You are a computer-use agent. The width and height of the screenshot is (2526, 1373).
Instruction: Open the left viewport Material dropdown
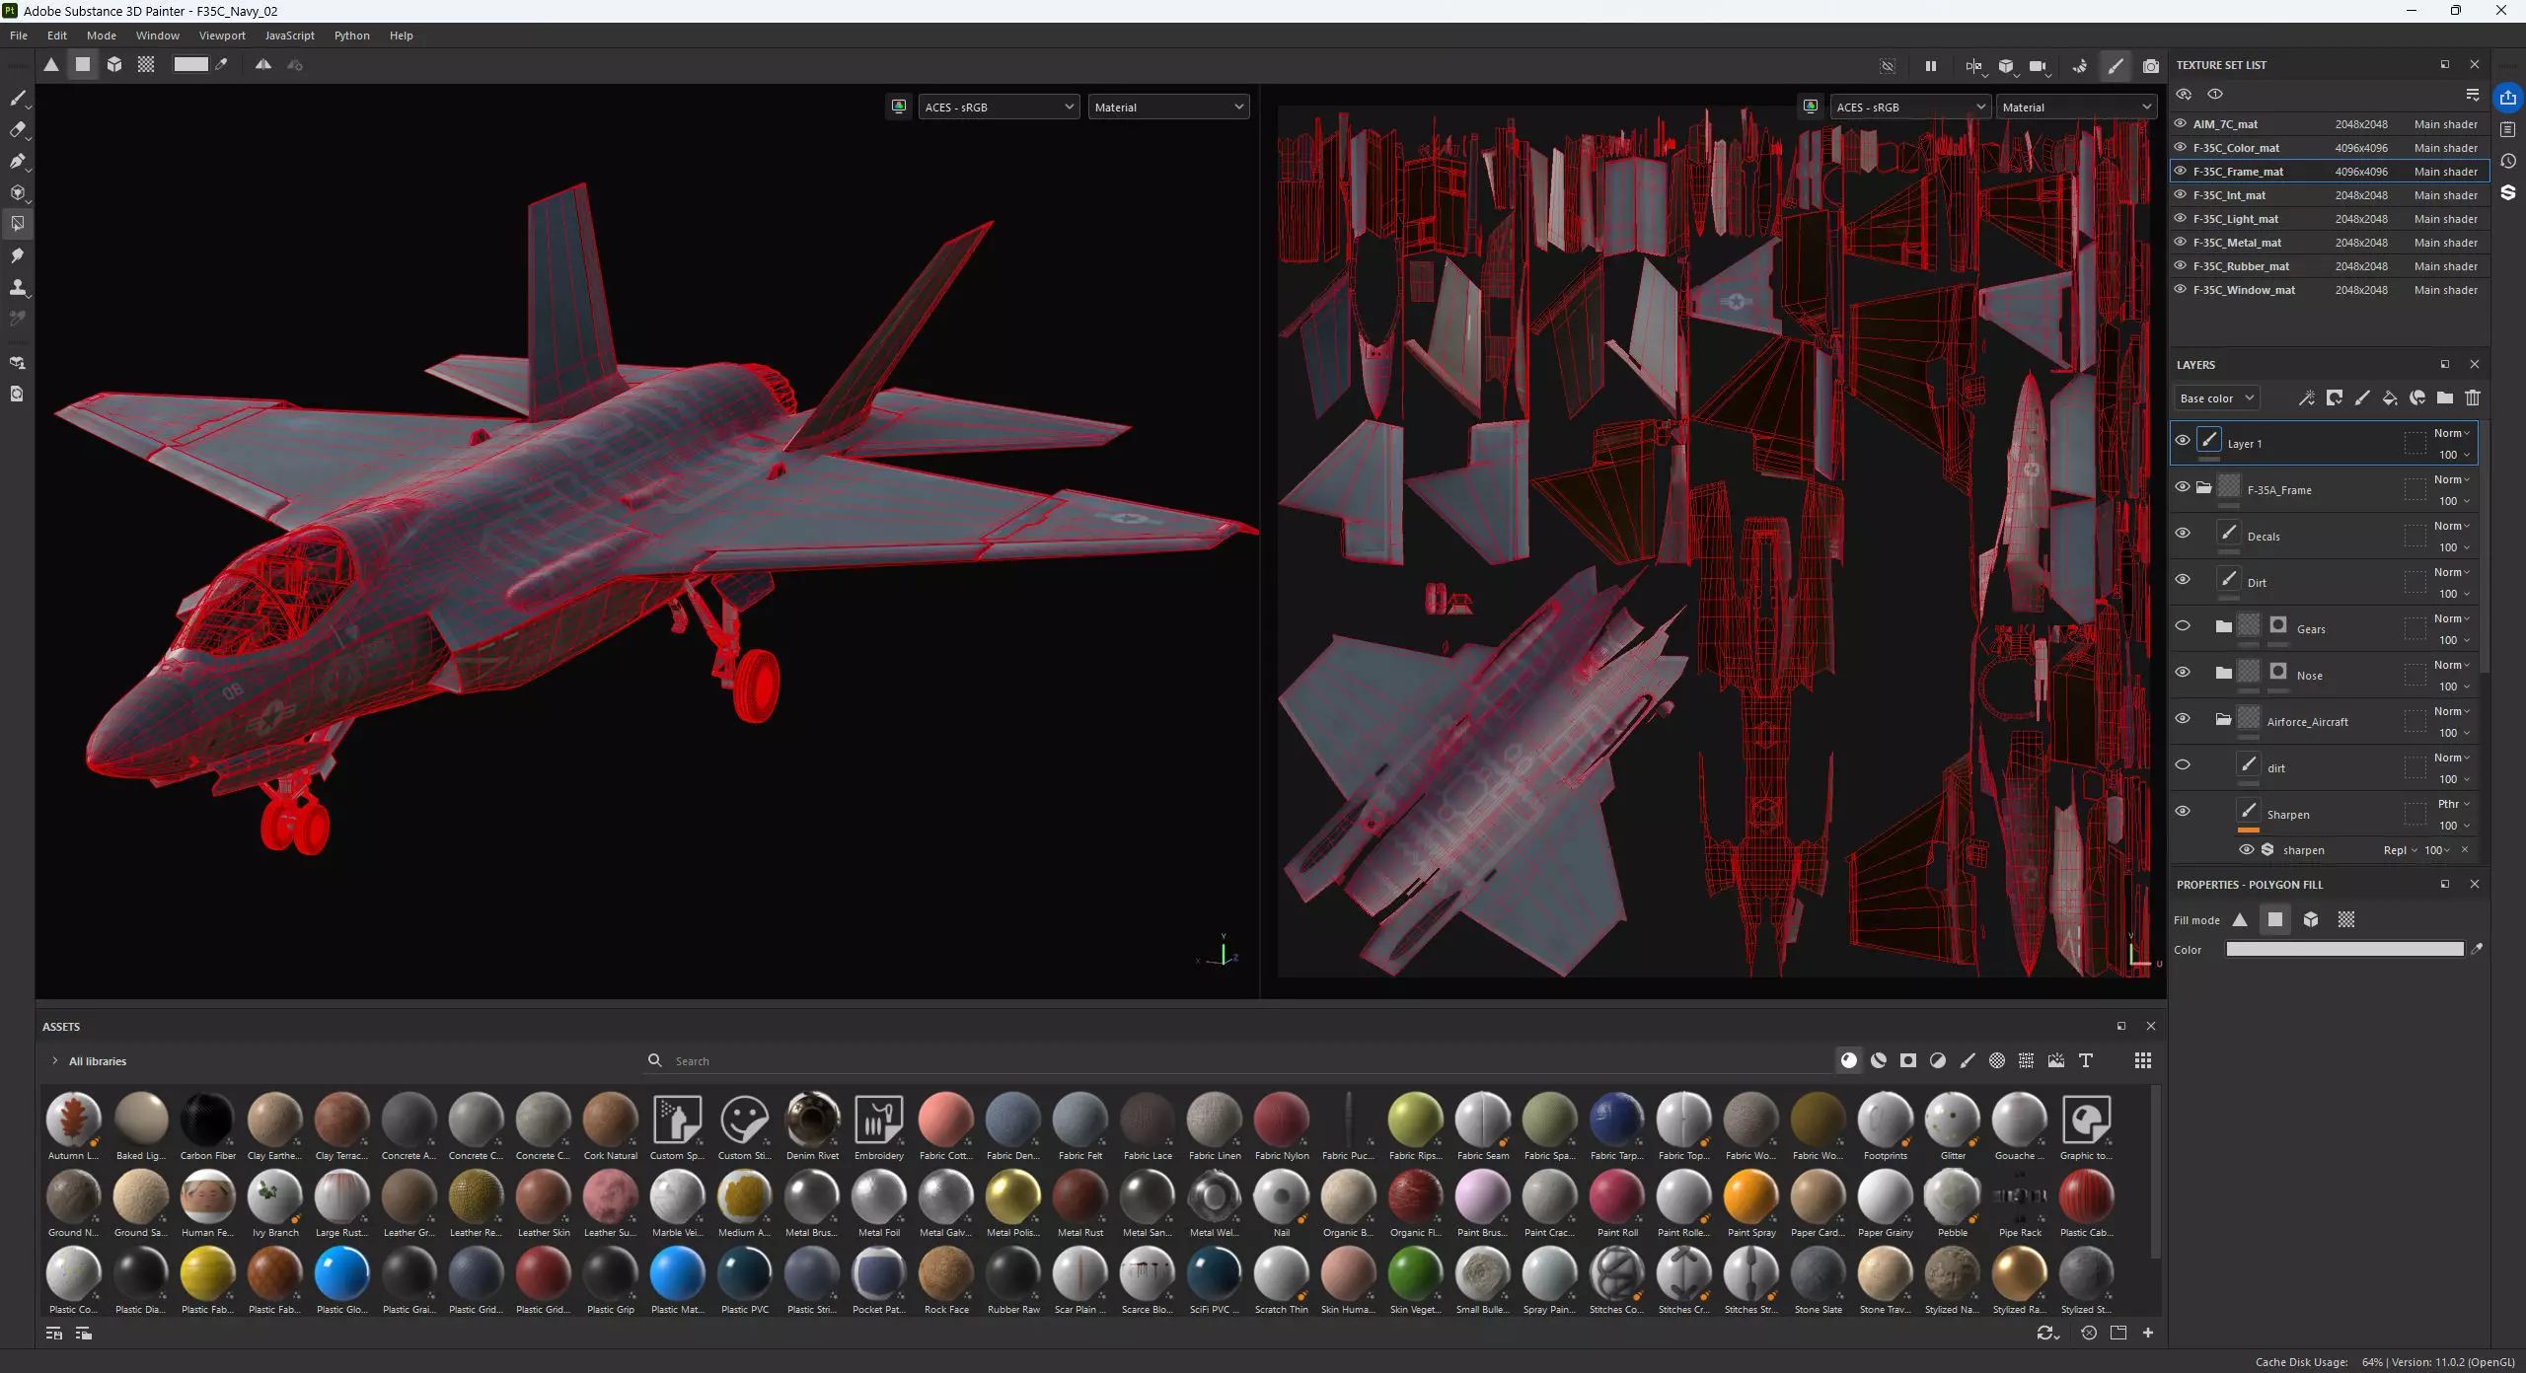1167,108
